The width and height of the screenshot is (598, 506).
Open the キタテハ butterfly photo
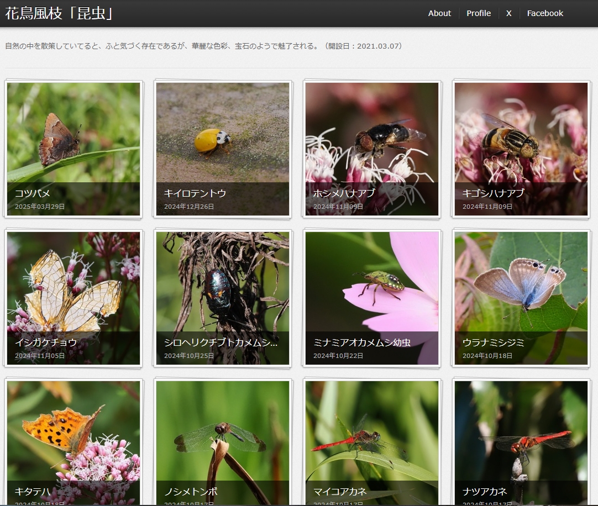(73, 443)
